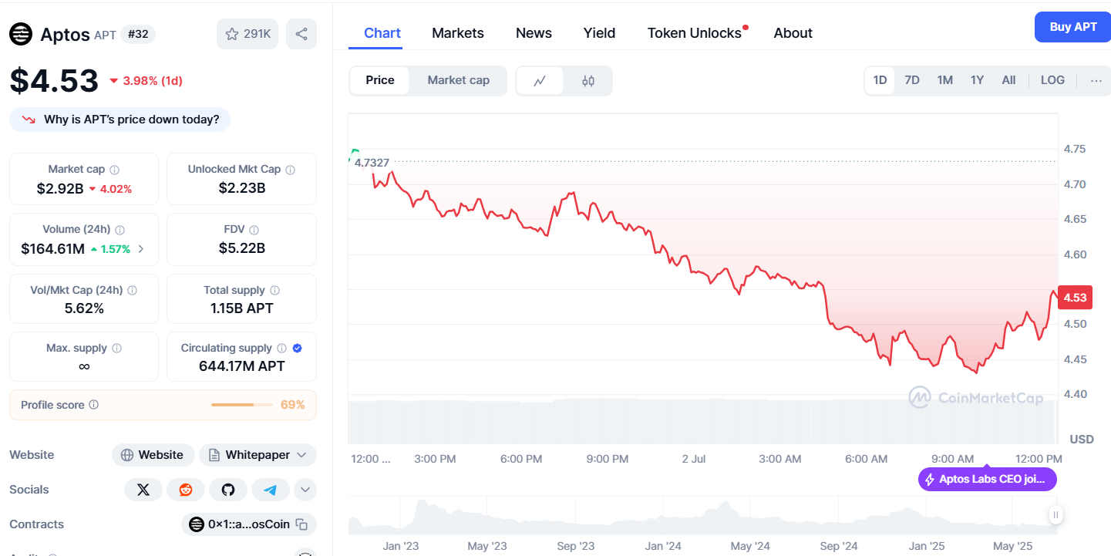Click Profile score info icon
The image size is (1111, 556).
click(93, 405)
